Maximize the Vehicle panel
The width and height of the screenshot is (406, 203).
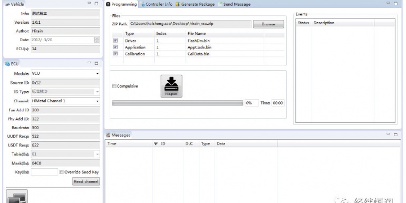pyautogui.click(x=96, y=3)
